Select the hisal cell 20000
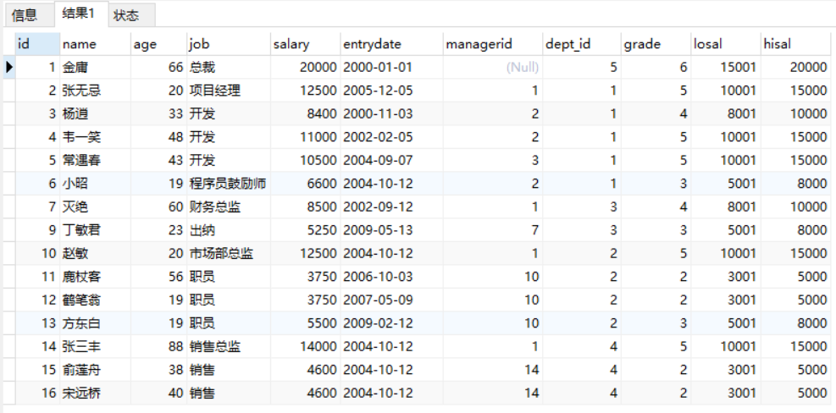The height and width of the screenshot is (413, 836). pos(795,67)
